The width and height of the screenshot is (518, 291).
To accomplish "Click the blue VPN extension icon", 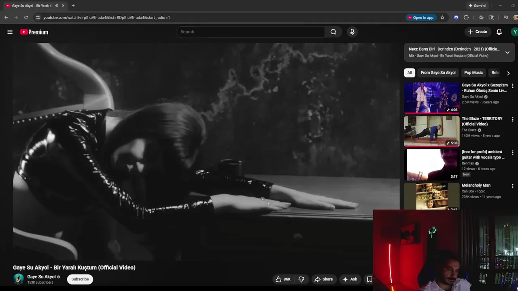I will tap(456, 17).
